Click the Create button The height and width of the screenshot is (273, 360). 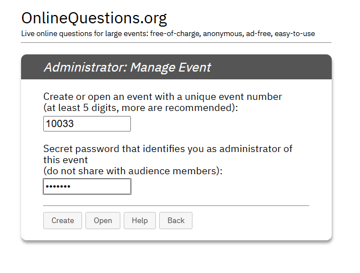coord(63,220)
